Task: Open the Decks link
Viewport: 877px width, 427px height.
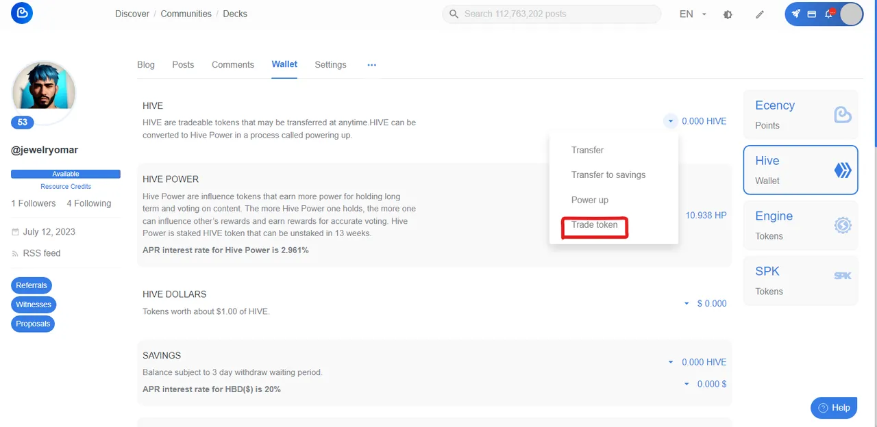Action: [x=235, y=14]
